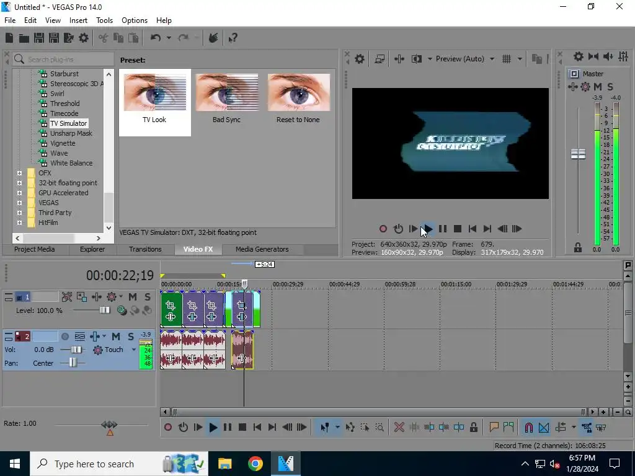The width and height of the screenshot is (635, 476).
Task: Expand the HitFilm folder
Action: coord(19,223)
